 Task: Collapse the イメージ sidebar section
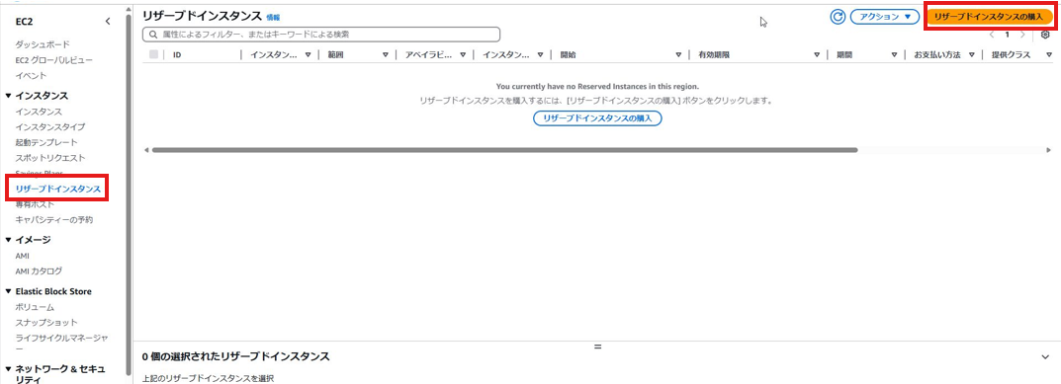click(x=8, y=239)
